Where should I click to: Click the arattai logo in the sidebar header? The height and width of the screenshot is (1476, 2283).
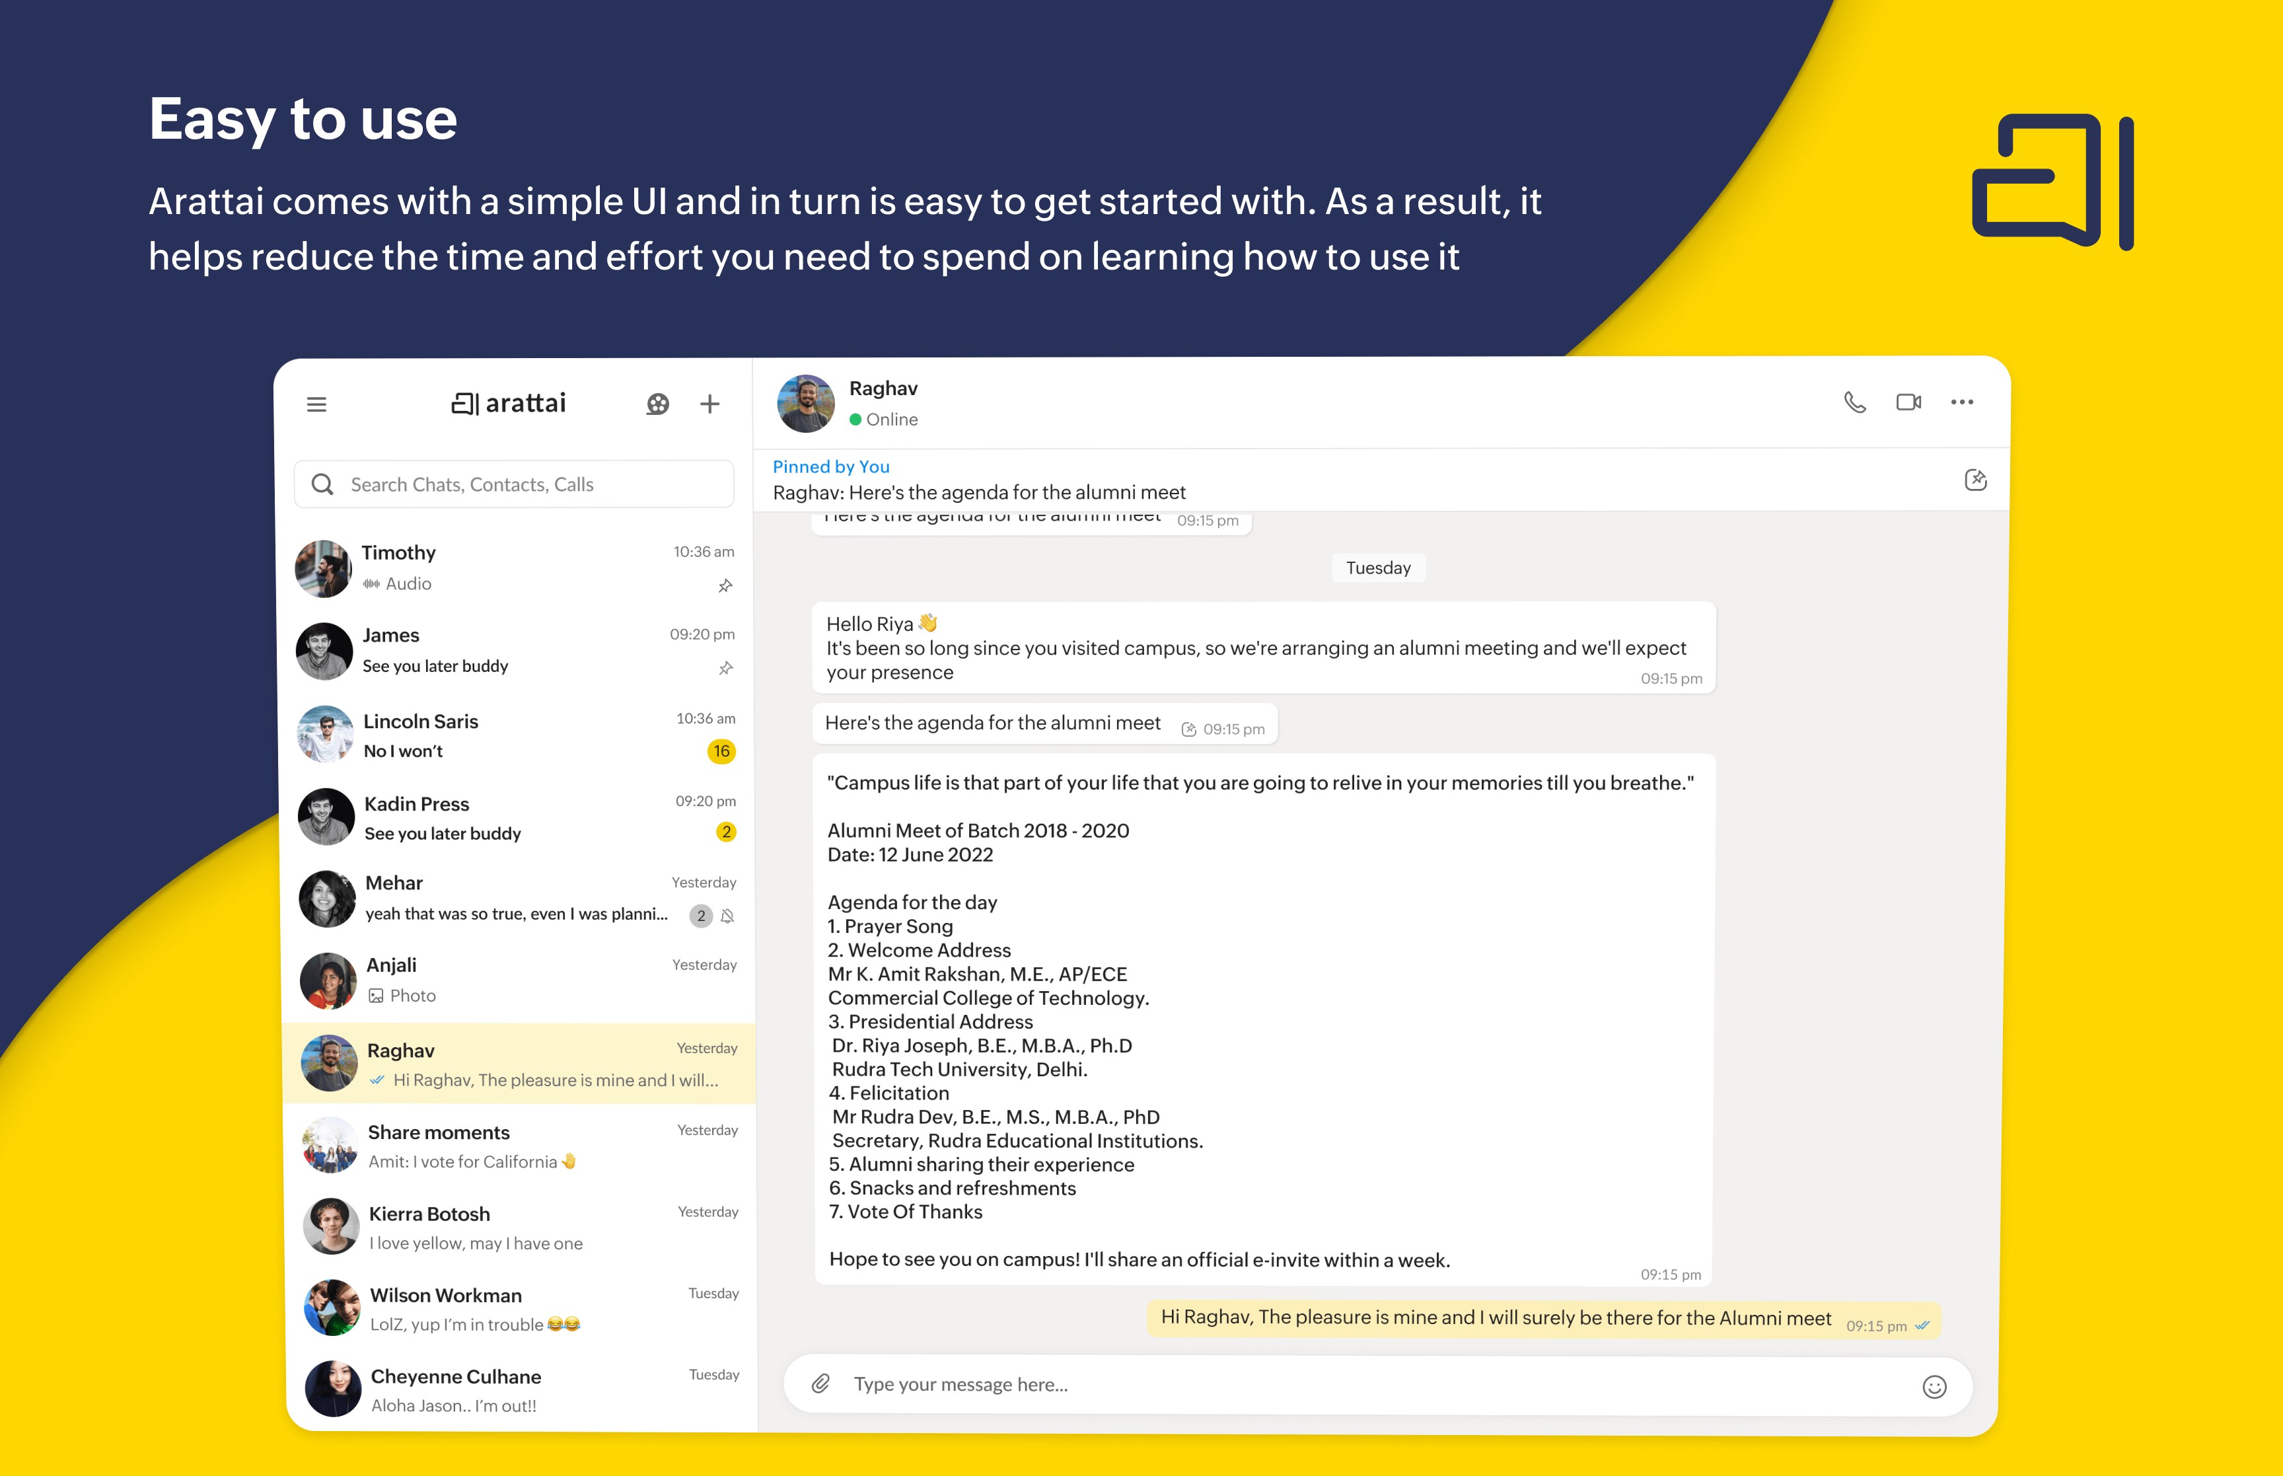(510, 402)
